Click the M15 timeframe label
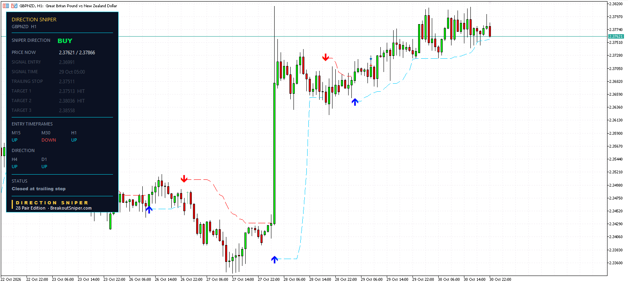 point(16,133)
